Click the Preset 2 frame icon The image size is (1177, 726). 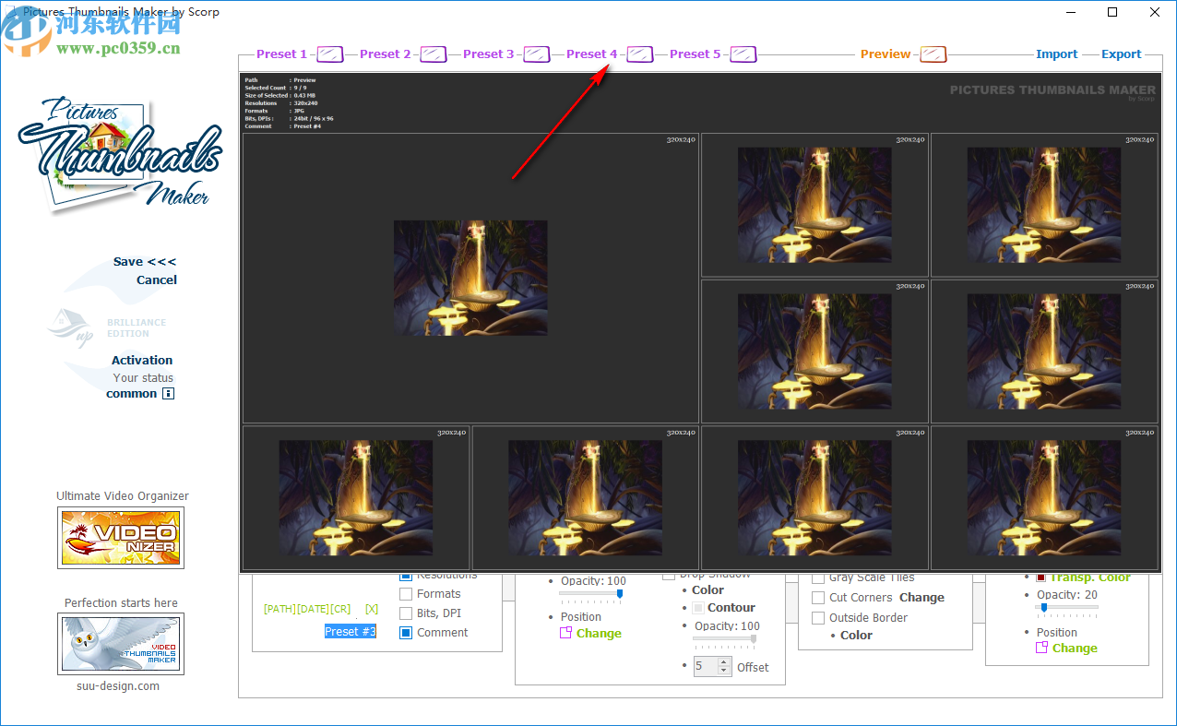[x=433, y=54]
